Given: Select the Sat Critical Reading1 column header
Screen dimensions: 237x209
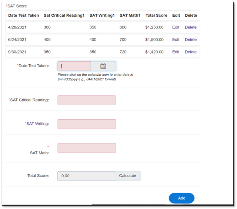Looking at the screenshot, I should tap(64, 16).
